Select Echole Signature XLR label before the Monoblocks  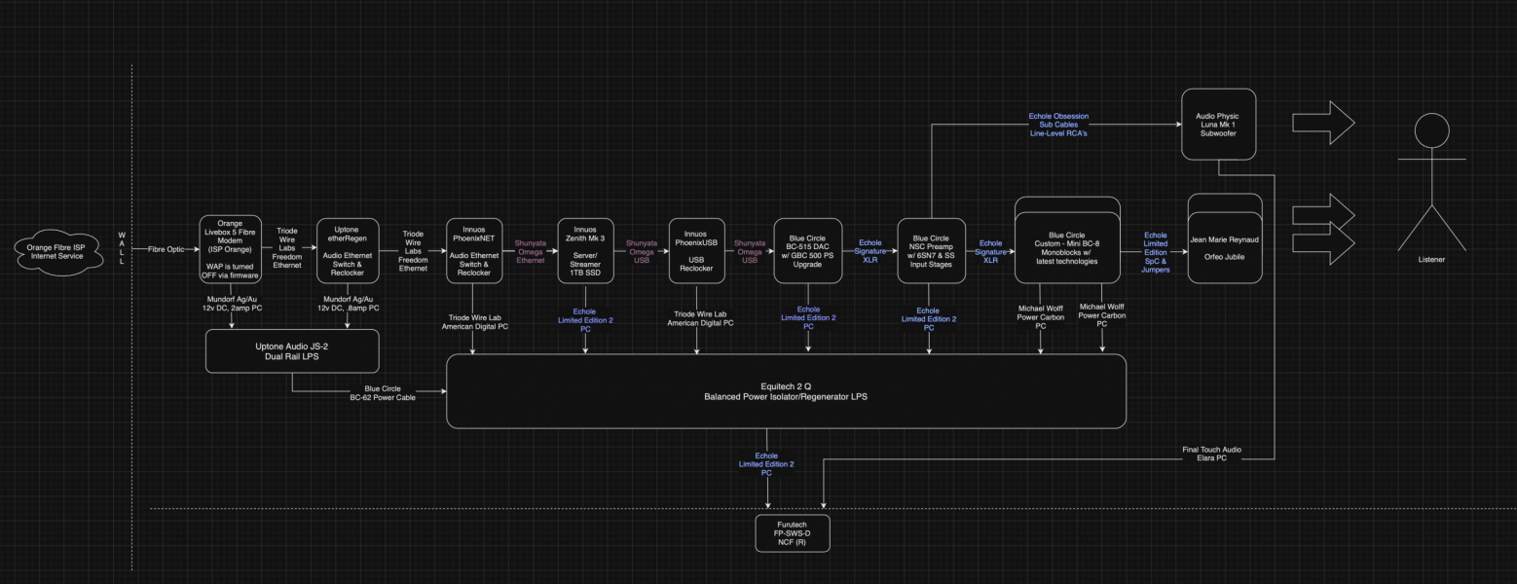(990, 251)
